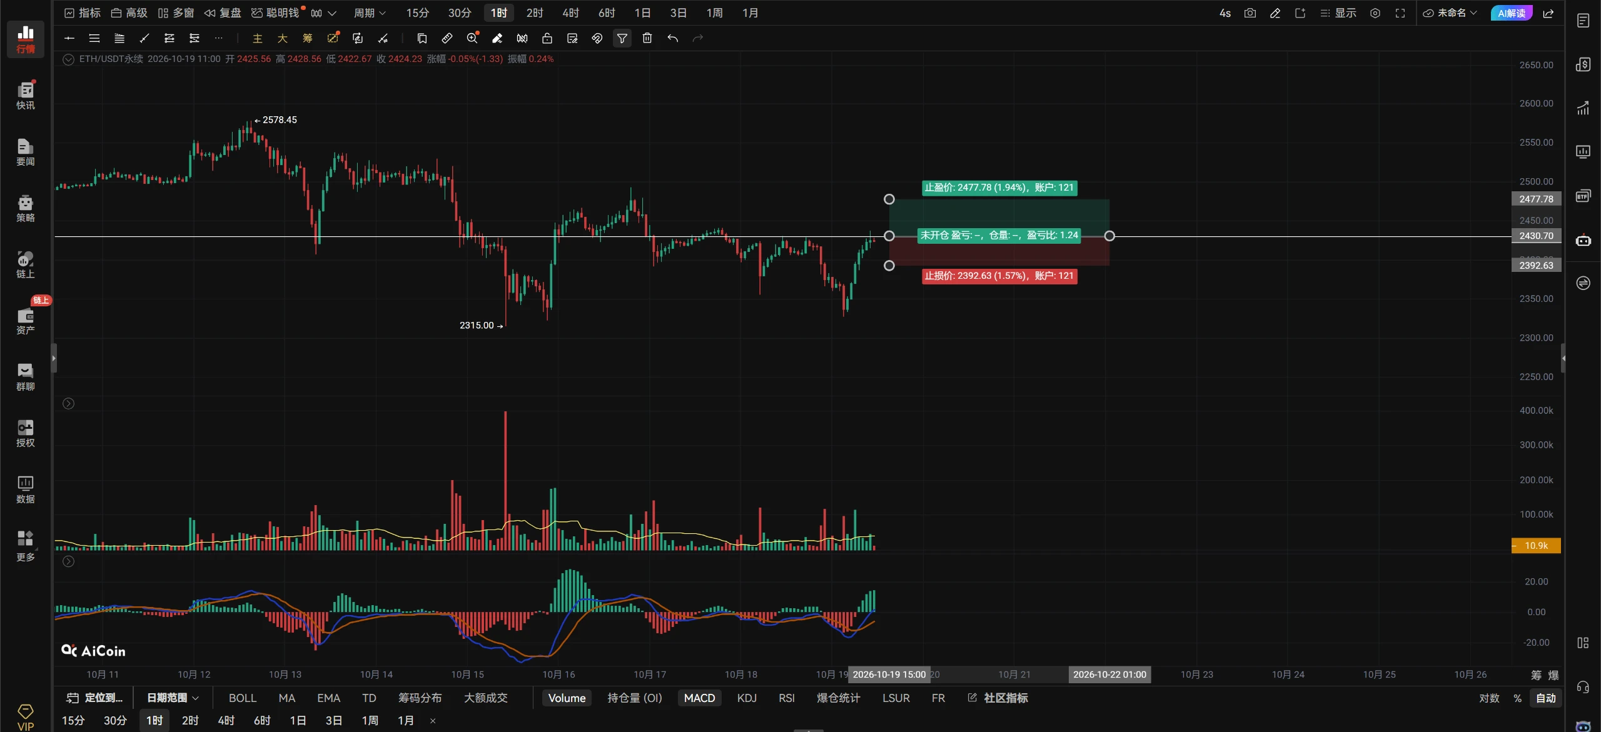Open the 链上 on-chain sidebar icon
This screenshot has width=1601, height=732.
click(x=25, y=264)
